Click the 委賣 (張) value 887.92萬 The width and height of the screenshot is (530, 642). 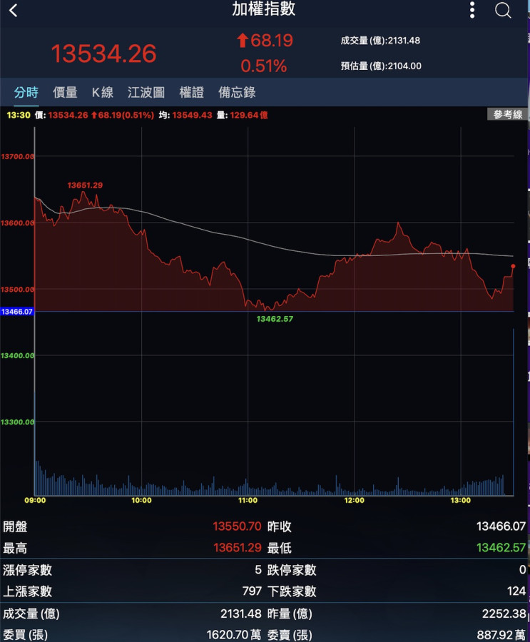[x=501, y=635]
